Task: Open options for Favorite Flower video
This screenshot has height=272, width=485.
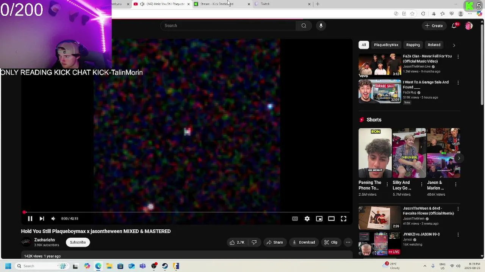Action: tap(458, 209)
